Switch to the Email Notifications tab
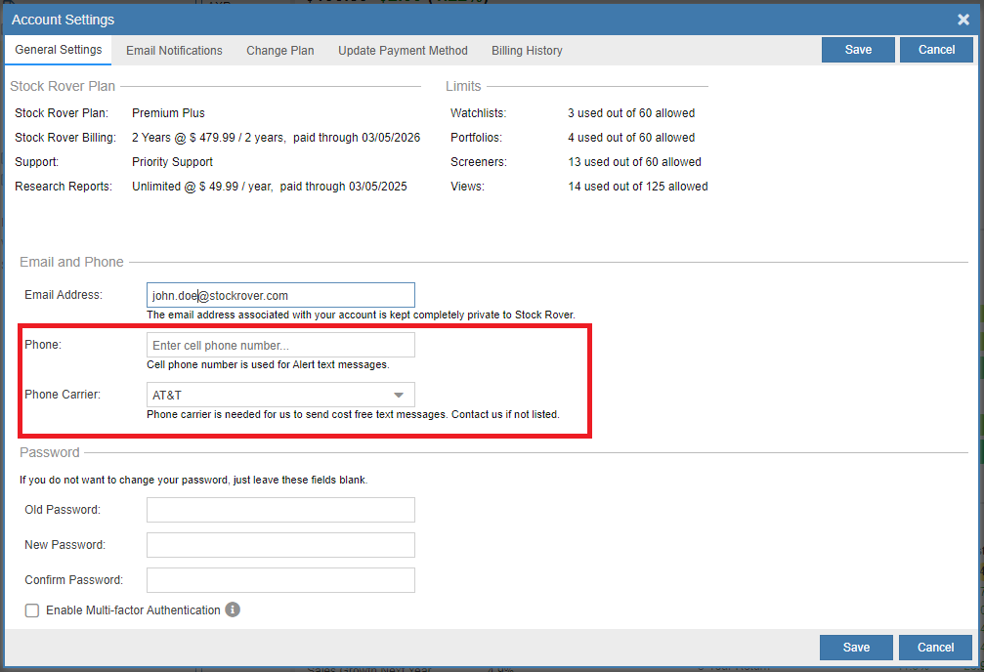Viewport: 984px width, 672px height. (173, 50)
